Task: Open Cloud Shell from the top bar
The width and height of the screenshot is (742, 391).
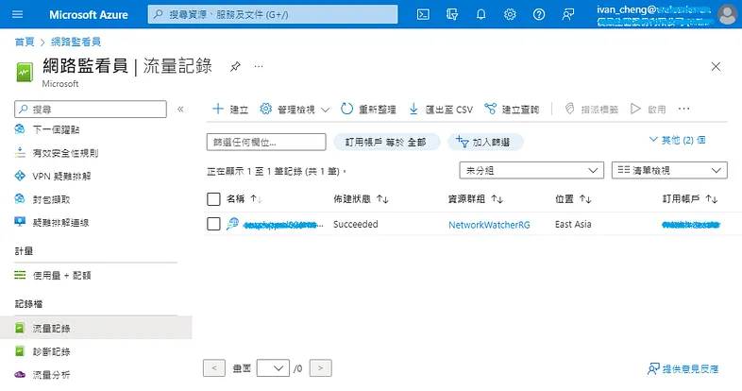Action: click(x=423, y=15)
